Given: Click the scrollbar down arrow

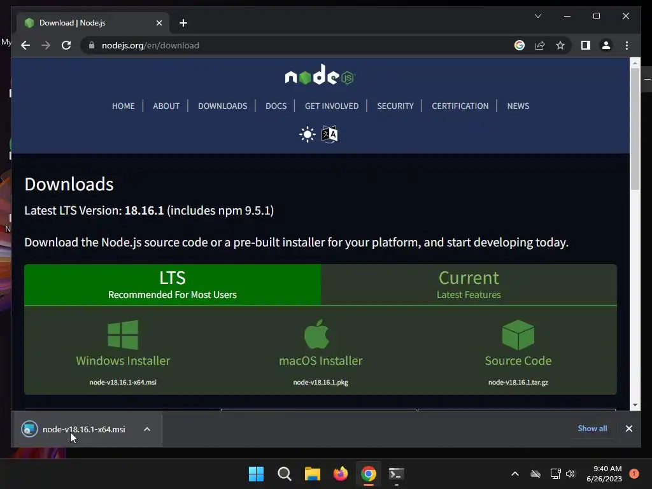Looking at the screenshot, I should (635, 405).
